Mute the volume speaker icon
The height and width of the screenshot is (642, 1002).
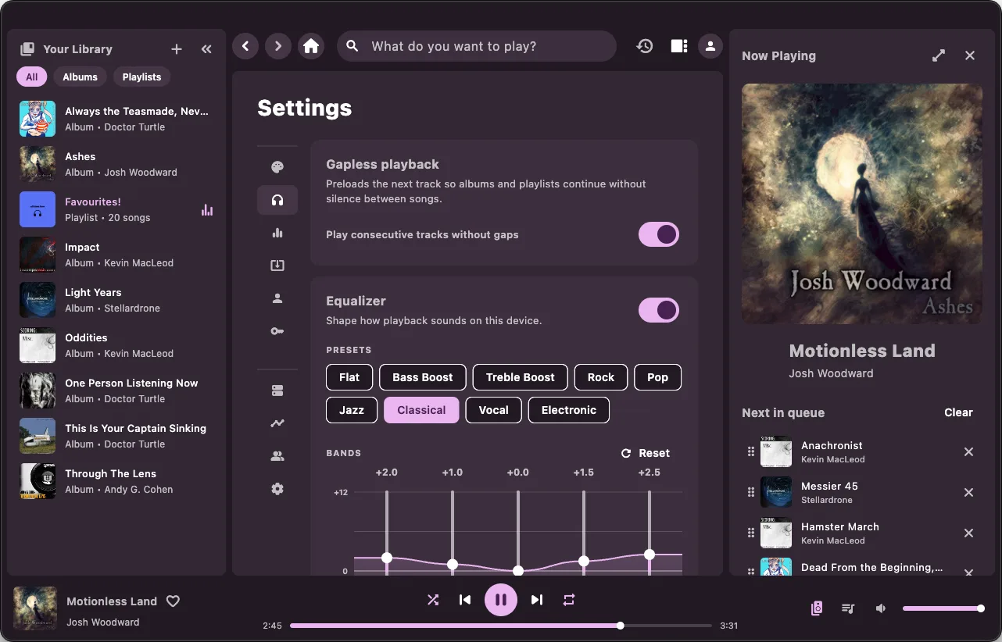point(881,608)
